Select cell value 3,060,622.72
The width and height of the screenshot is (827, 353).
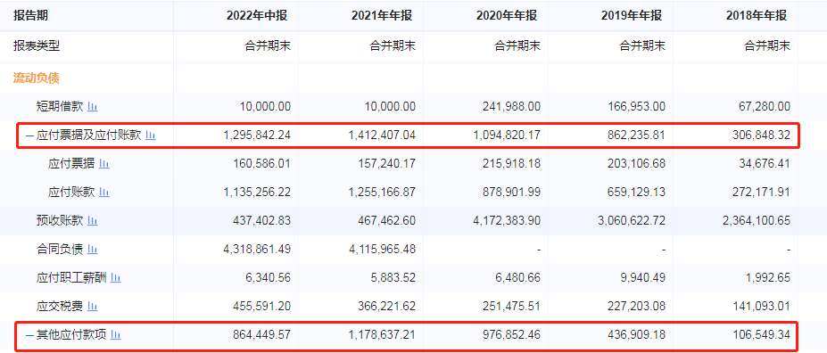pos(632,221)
